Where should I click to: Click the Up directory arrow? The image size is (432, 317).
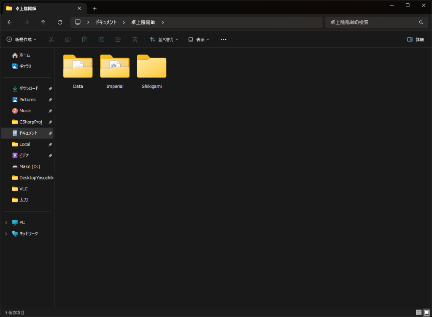click(x=43, y=22)
